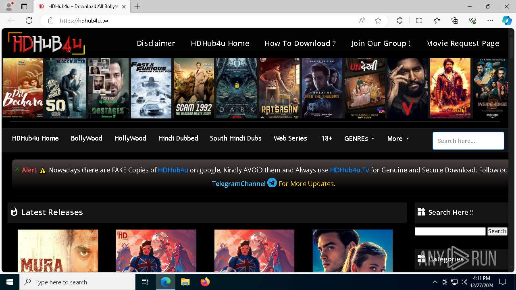The image size is (516, 290).
Task: Open Join Our Group page
Action: tap(381, 43)
